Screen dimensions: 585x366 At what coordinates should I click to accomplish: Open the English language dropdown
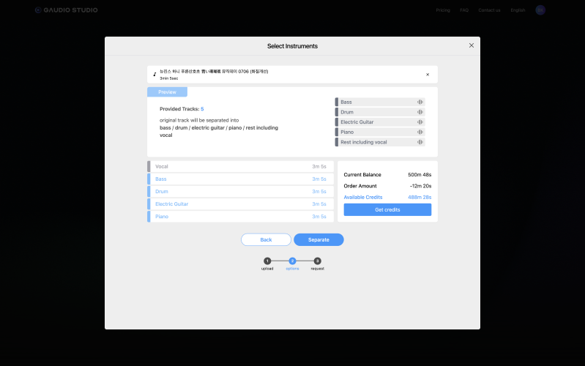(x=518, y=10)
